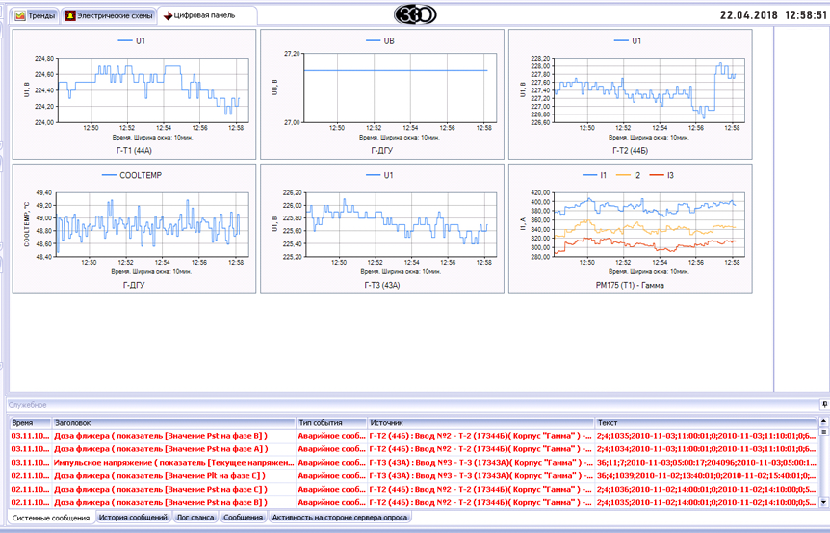Screen dimensions: 830x533
Task: Select Активность на стороне сервера опроса tab
Action: pyautogui.click(x=339, y=518)
